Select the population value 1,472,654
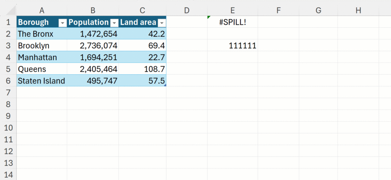Screen dimensions: 391x180 pyautogui.click(x=93, y=34)
